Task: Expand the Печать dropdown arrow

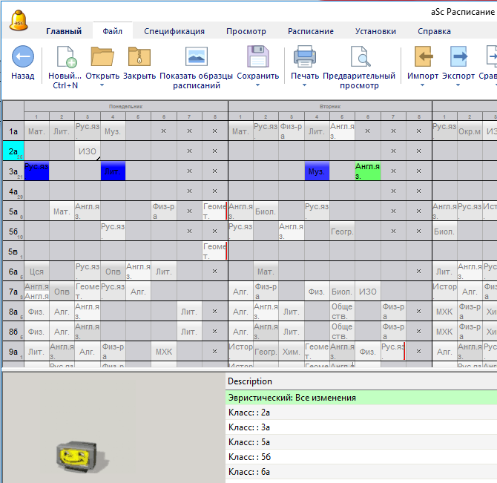Action: pos(305,85)
